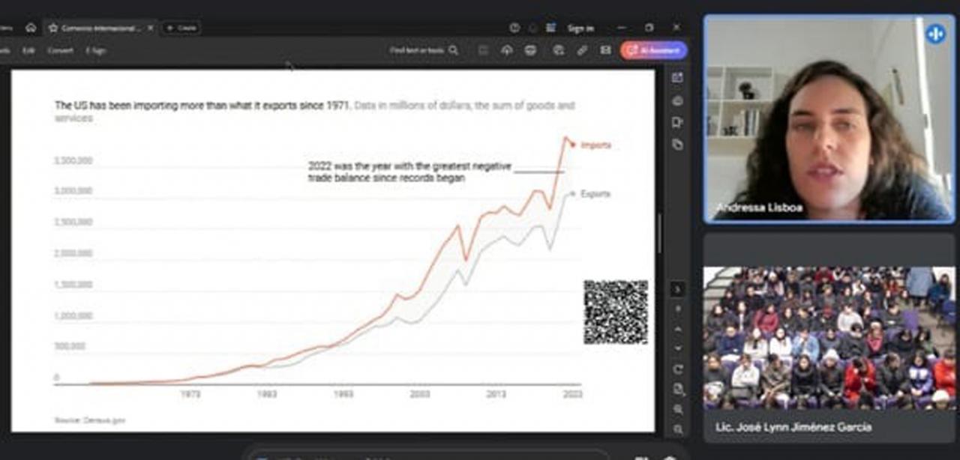Open the Help icon in title bar
This screenshot has height=460, width=960.
tap(514, 28)
